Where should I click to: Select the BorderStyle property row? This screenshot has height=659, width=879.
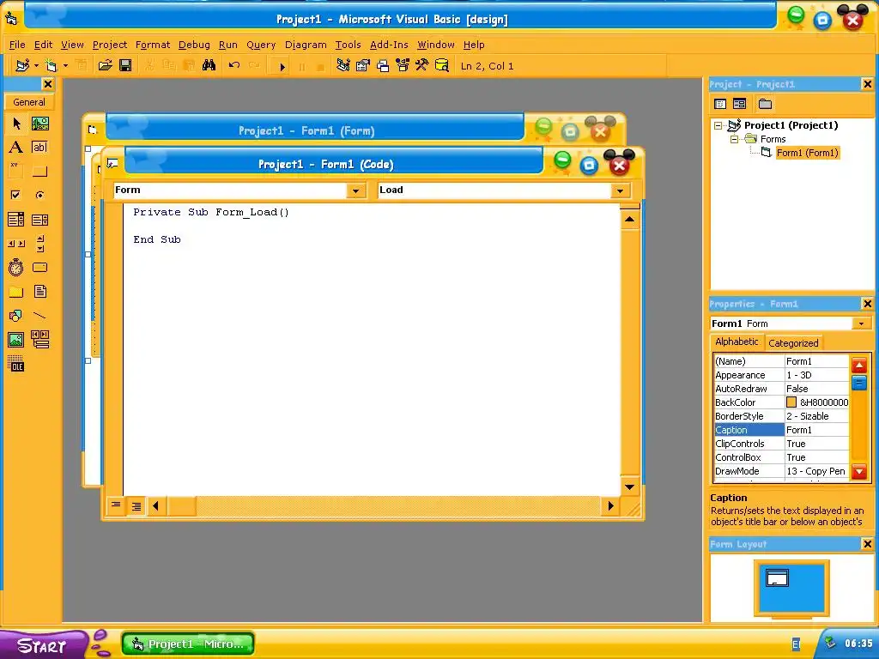(781, 416)
